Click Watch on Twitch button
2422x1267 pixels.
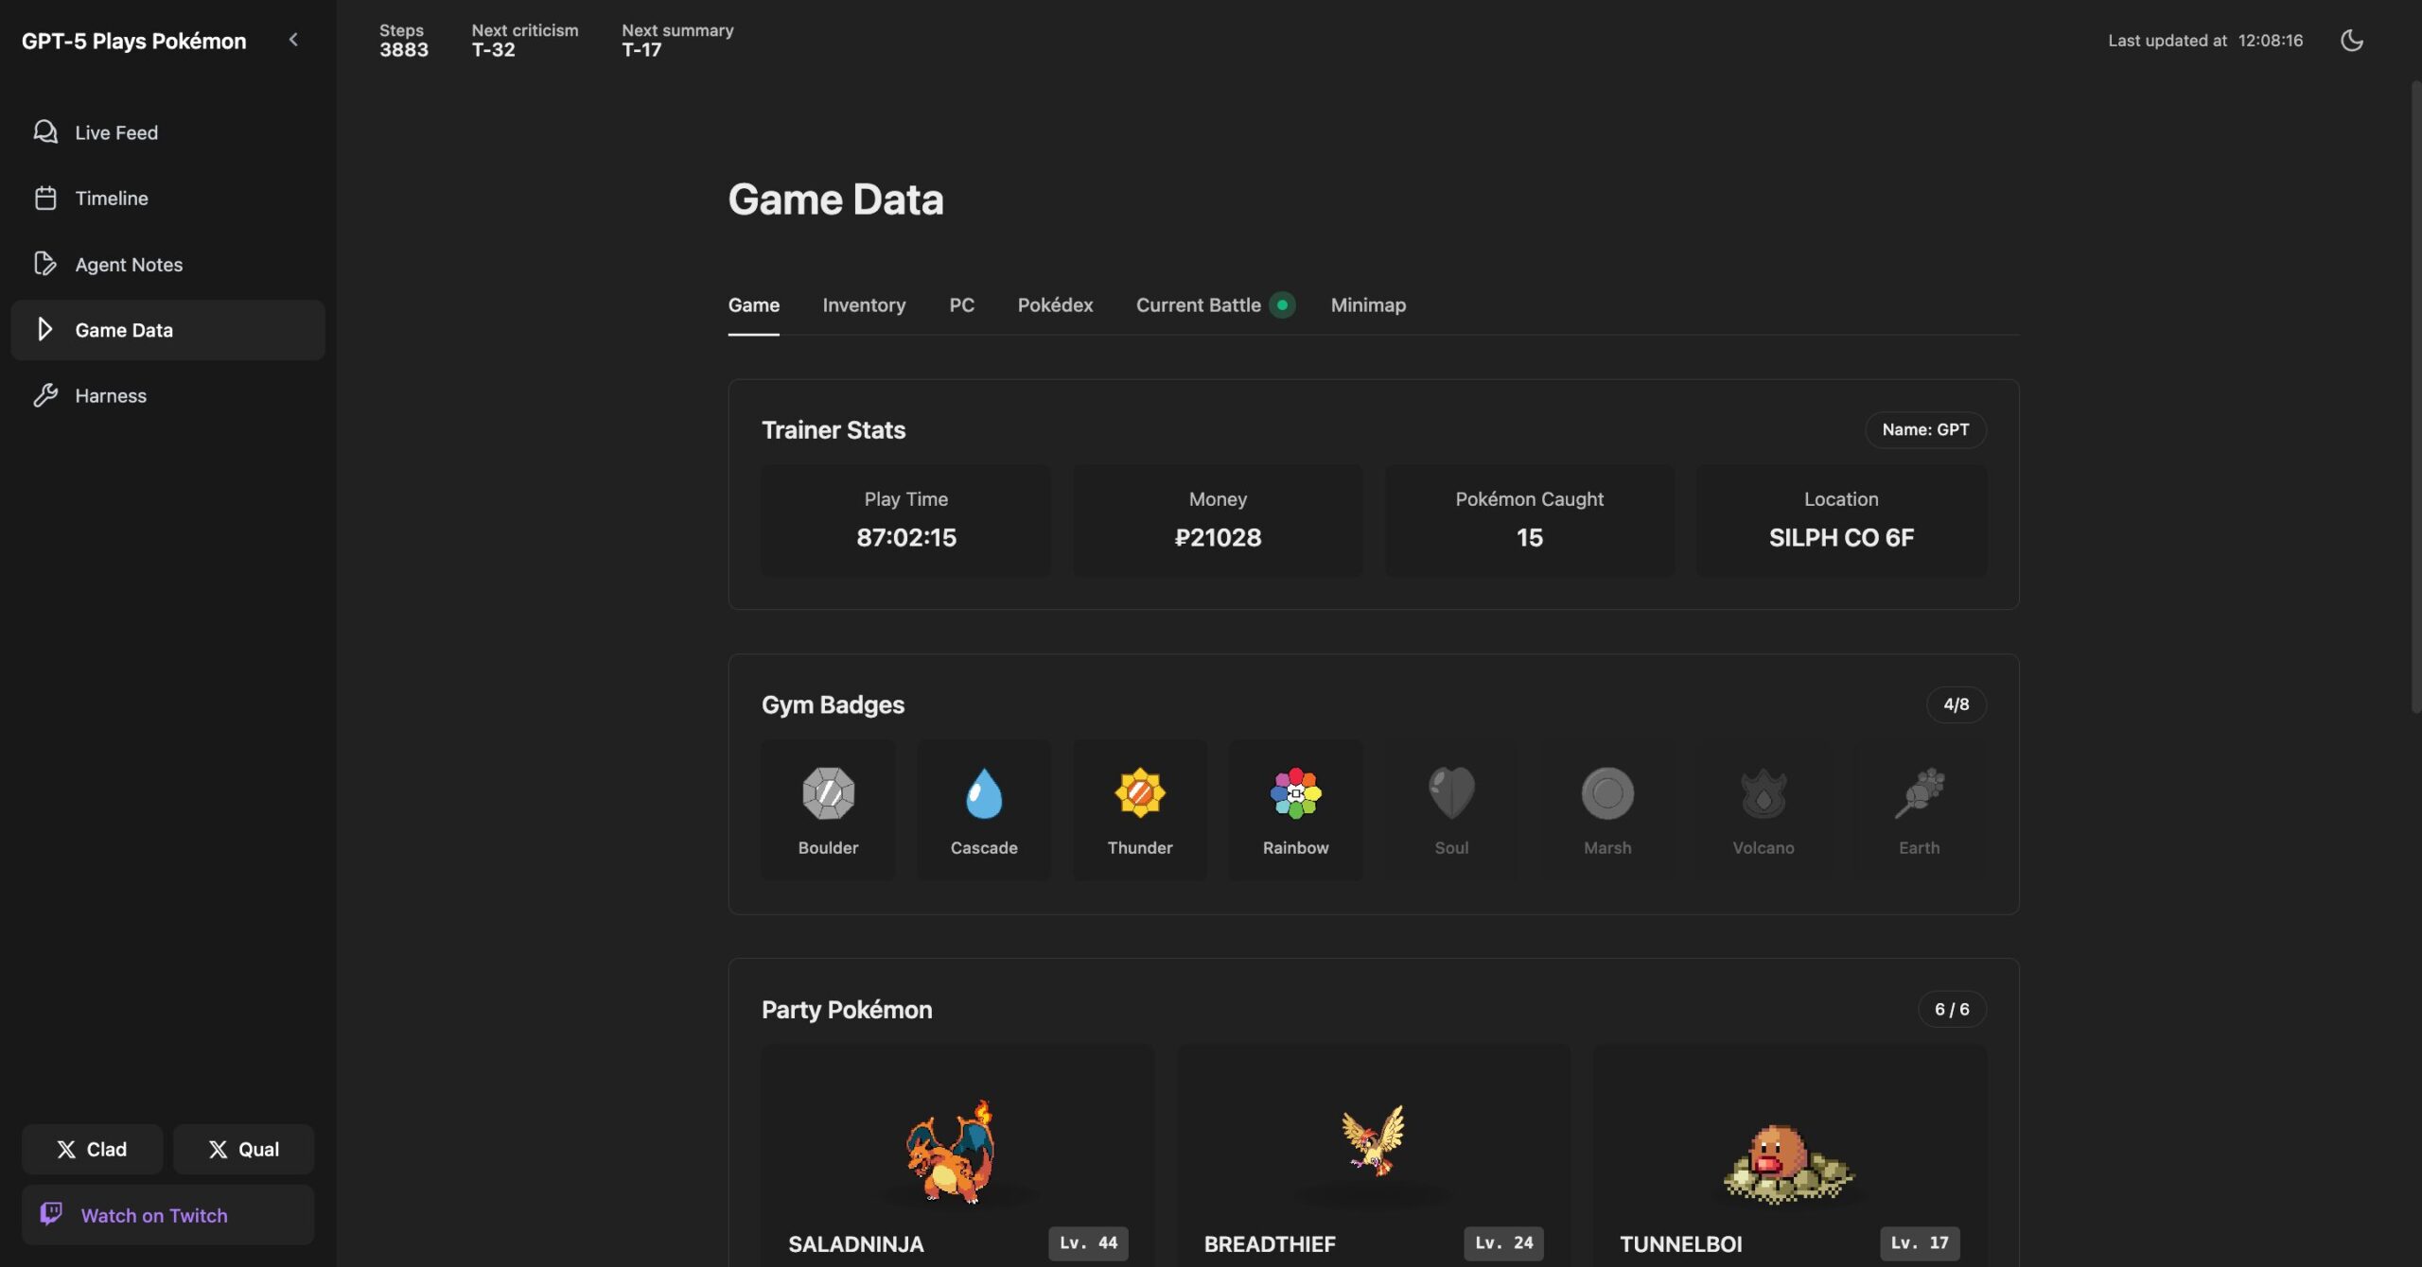(167, 1215)
